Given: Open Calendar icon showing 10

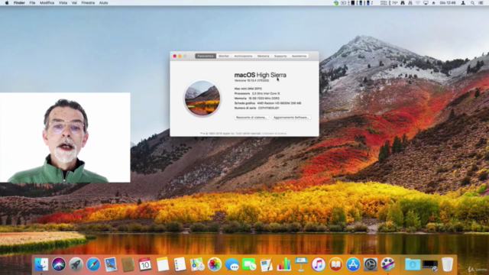Looking at the screenshot, I should pyautogui.click(x=145, y=265).
